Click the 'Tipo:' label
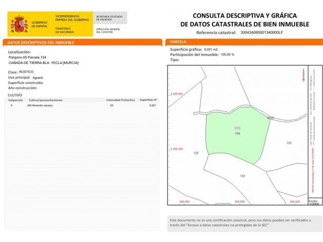323x242 pixels. (175, 60)
